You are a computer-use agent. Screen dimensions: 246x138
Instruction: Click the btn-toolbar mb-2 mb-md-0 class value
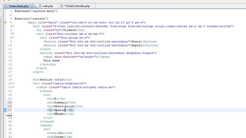point(80,34)
